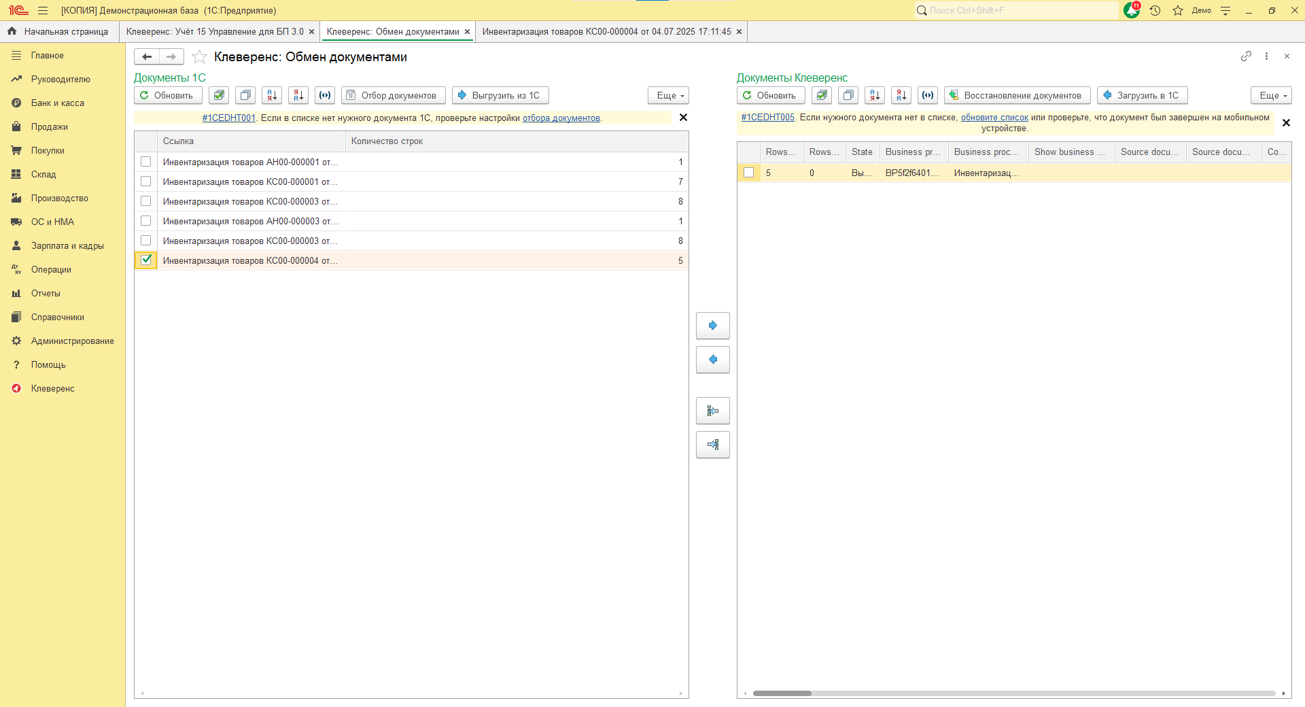Click the expand-right tree button between panels
The width and height of the screenshot is (1305, 707).
tap(713, 411)
